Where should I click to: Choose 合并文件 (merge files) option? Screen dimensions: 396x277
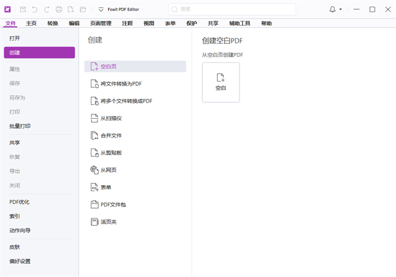click(x=111, y=135)
